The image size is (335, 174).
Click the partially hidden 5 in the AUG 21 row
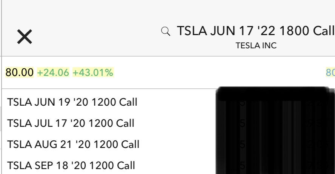pos(243,145)
